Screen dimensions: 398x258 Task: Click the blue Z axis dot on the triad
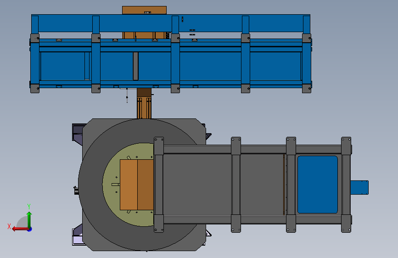[30, 229]
